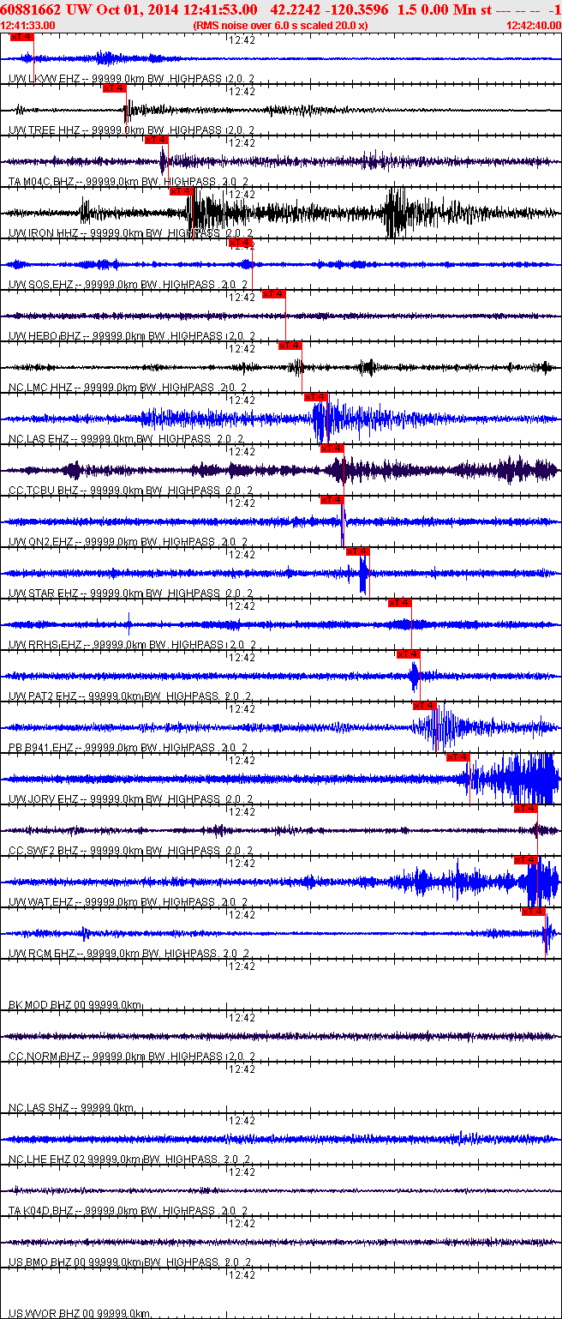562x1319 pixels.
Task: Select the NC LAS SHZ station label
Action: click(72, 1108)
